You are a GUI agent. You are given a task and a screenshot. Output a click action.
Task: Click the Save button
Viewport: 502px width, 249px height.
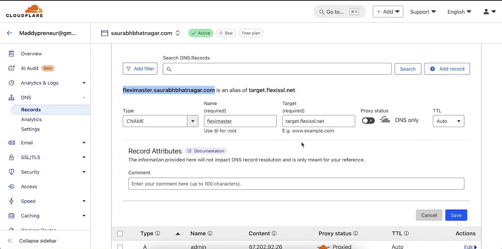click(x=456, y=215)
